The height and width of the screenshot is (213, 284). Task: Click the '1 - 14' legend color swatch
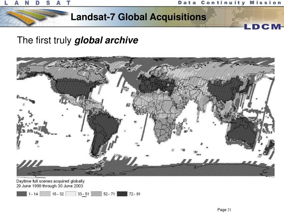(22, 194)
